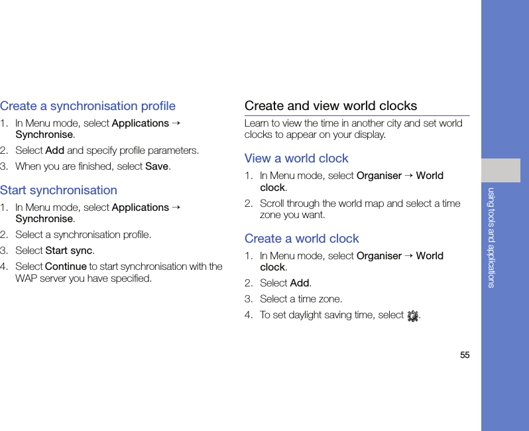Click the 'Start synchronisation' heading
Viewport: 529px width, 431px height.
[59, 190]
